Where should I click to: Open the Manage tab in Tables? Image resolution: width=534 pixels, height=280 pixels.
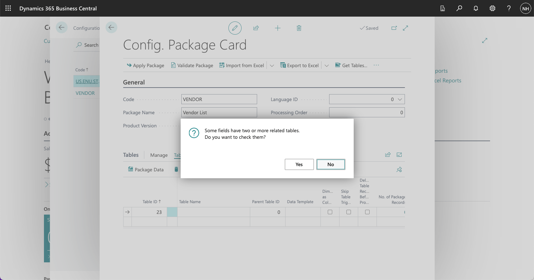coord(159,155)
